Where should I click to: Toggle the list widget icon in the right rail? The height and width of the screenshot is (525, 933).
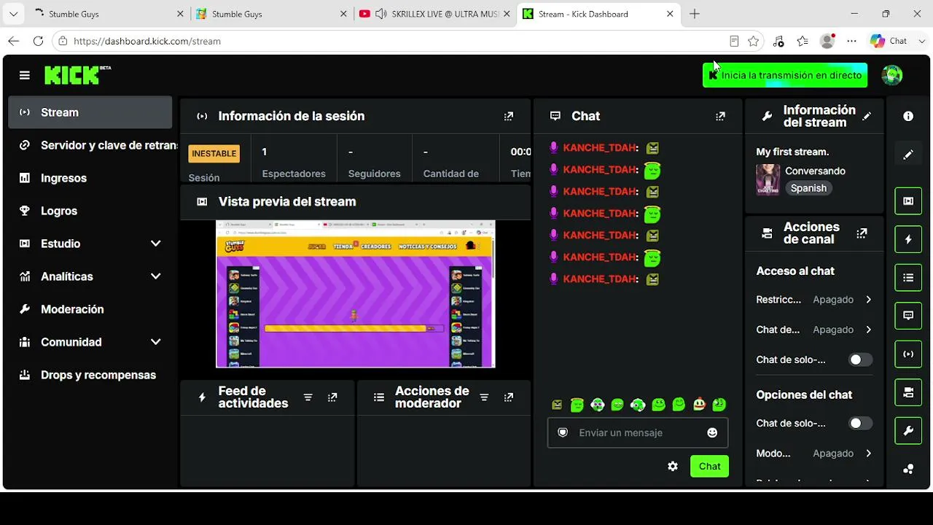(x=908, y=278)
